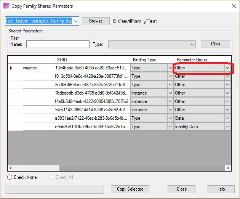Clear the filter settings
Screen dimensions: 240x199
(215, 44)
